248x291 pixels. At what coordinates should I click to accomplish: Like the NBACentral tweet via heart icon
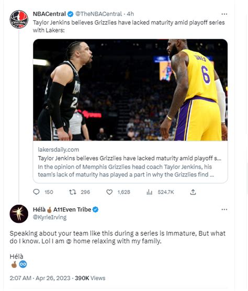pyautogui.click(x=109, y=192)
